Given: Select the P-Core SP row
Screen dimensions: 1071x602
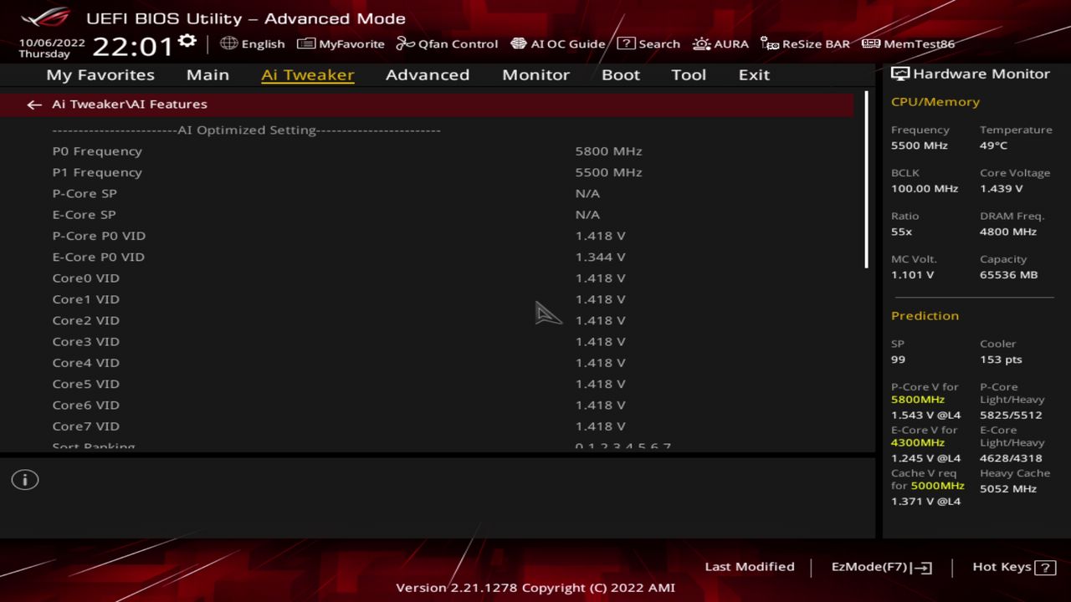Looking at the screenshot, I should [435, 193].
